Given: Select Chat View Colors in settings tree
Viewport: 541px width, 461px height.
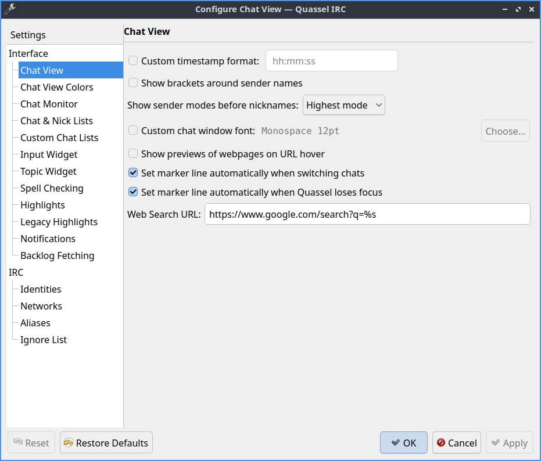Looking at the screenshot, I should point(56,87).
